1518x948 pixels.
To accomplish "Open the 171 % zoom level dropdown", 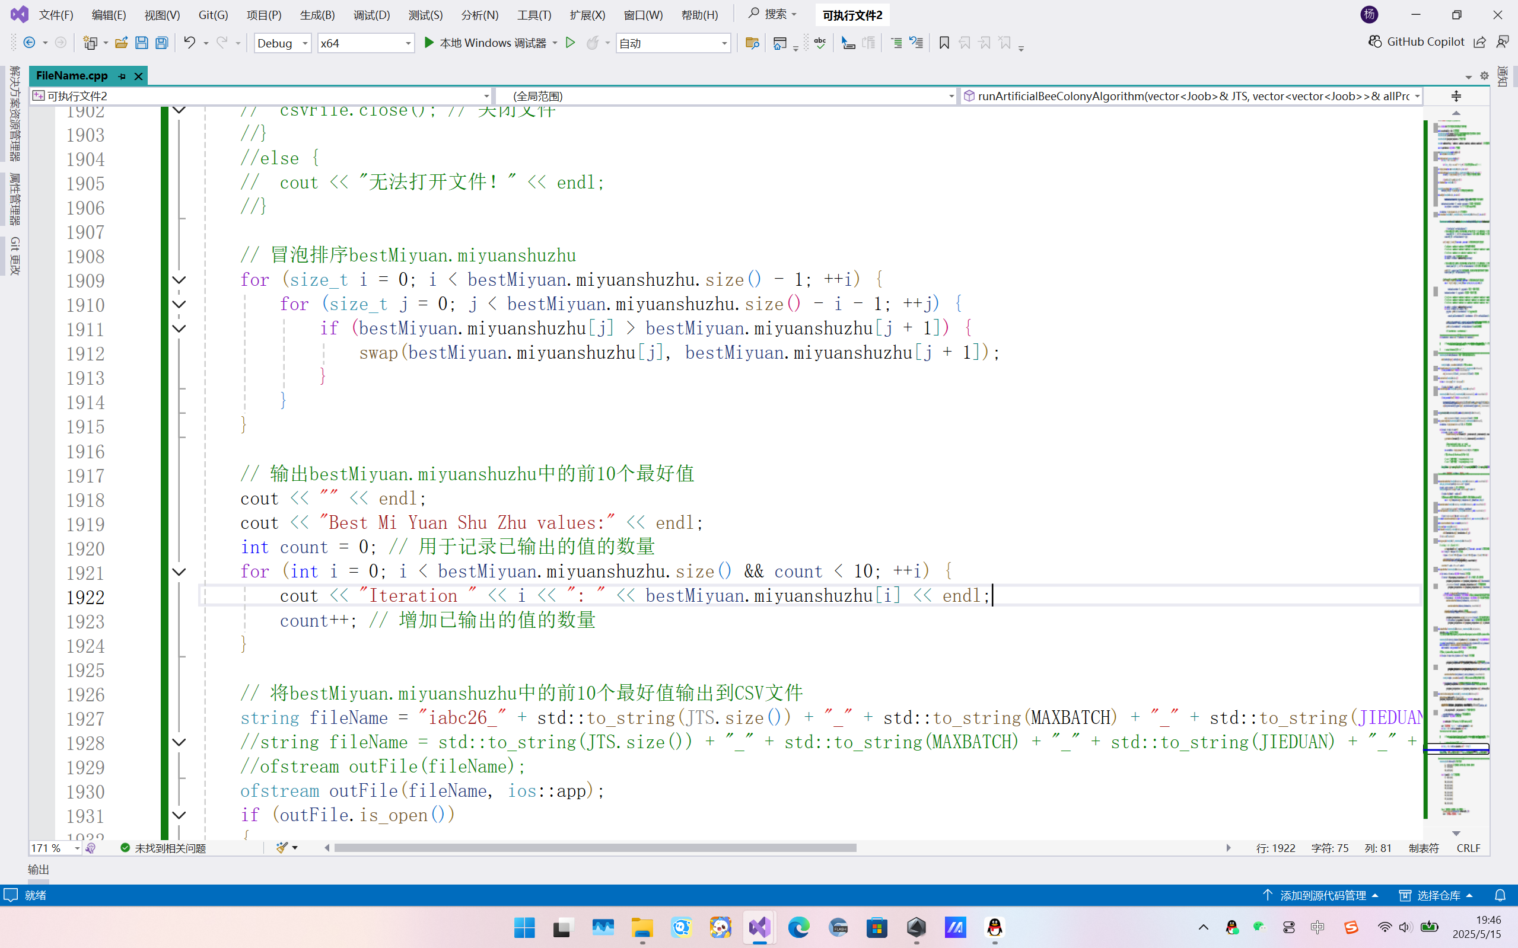I will [77, 848].
